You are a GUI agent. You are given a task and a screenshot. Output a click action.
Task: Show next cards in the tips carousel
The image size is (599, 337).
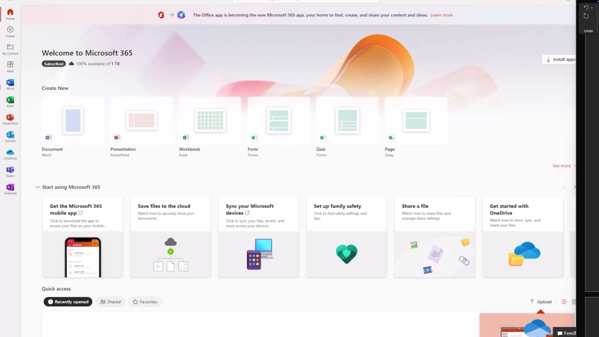coord(574,187)
